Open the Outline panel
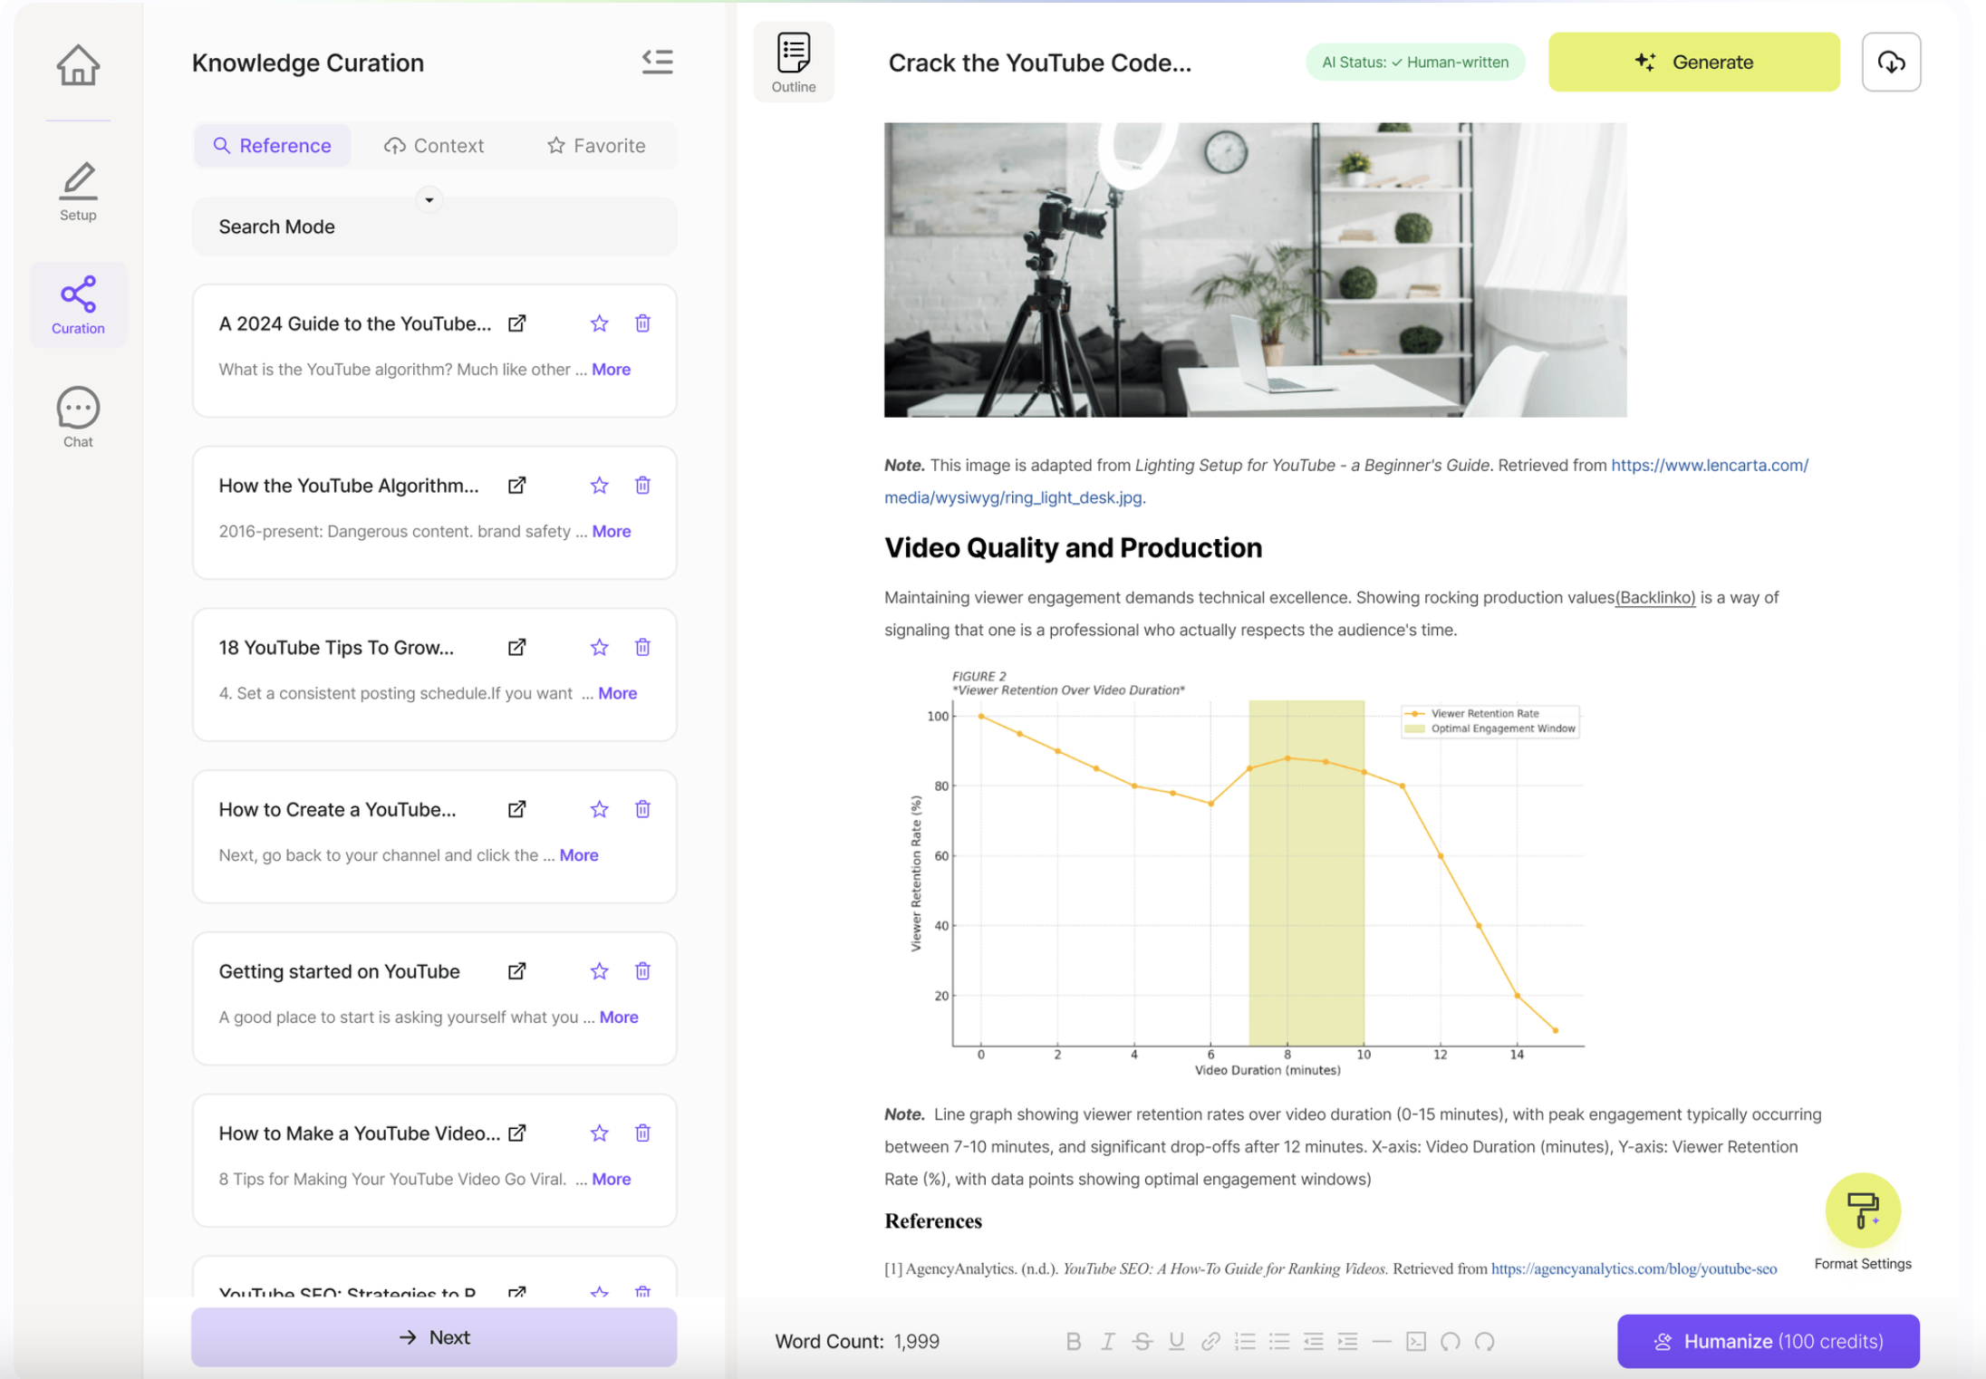Screen dimensions: 1986x1379 point(793,62)
